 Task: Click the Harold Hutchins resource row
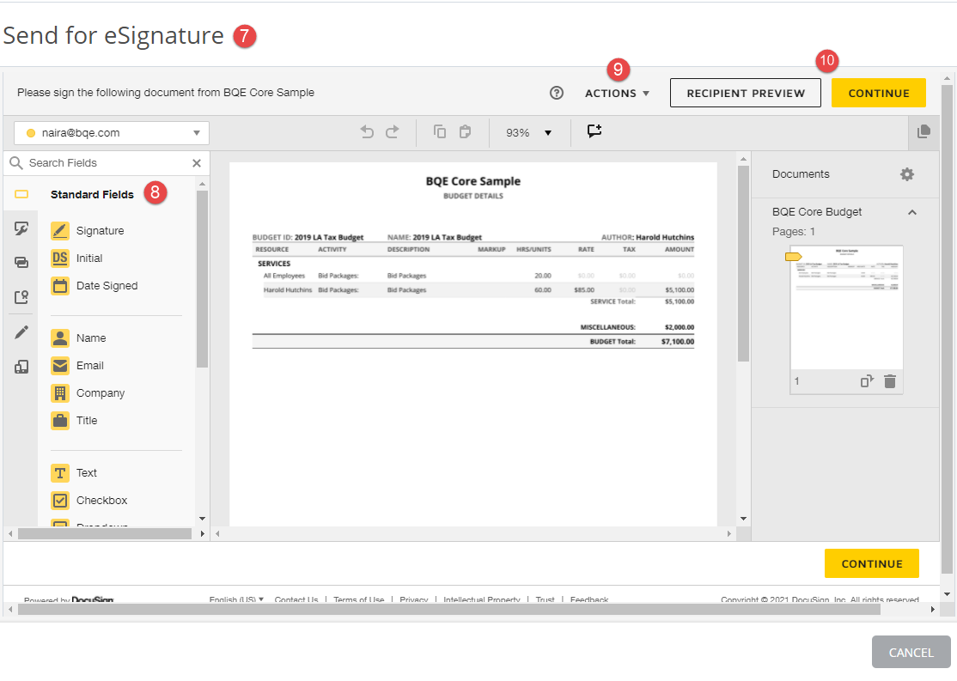click(473, 290)
